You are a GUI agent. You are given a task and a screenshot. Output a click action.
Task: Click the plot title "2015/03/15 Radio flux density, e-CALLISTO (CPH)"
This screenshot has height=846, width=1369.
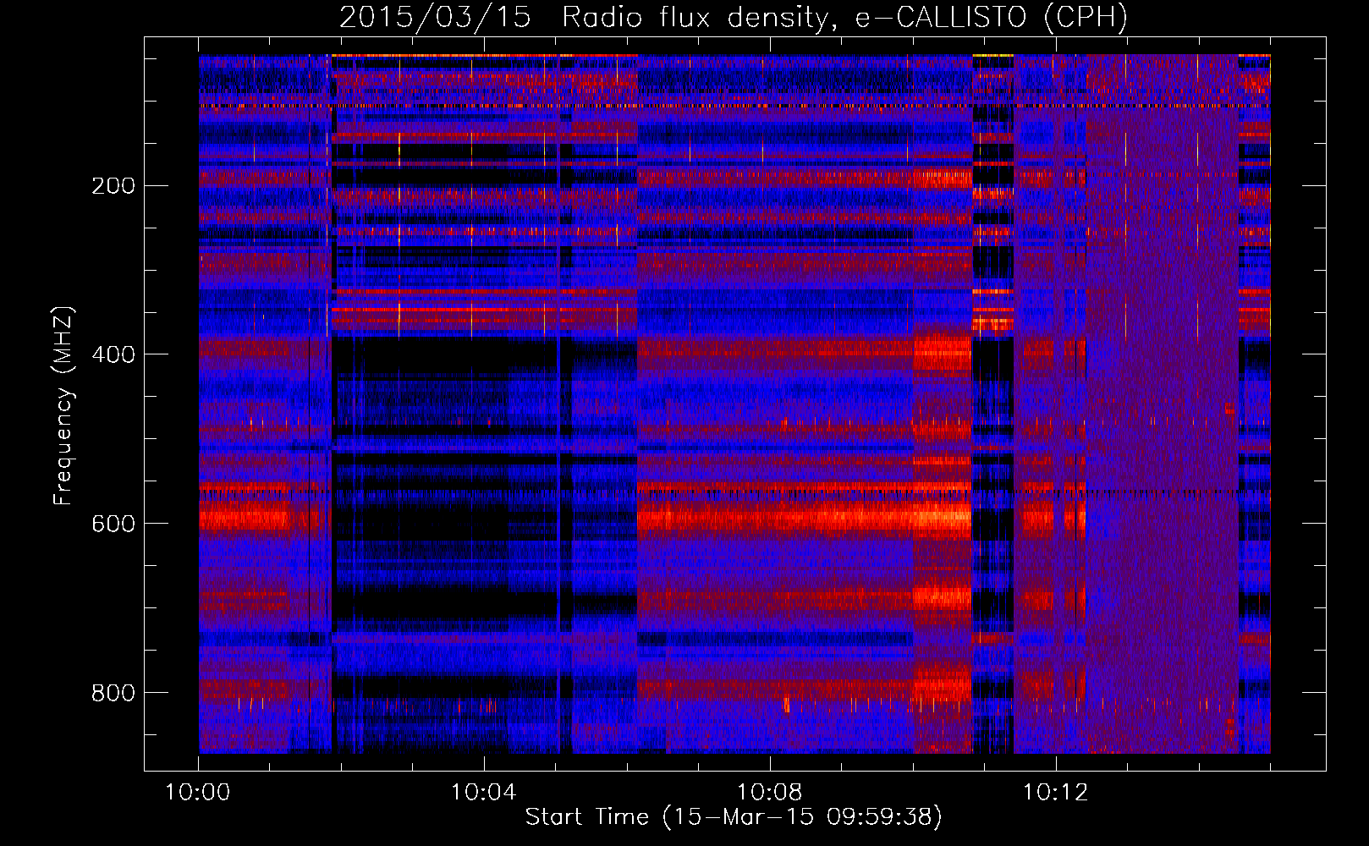tap(734, 17)
